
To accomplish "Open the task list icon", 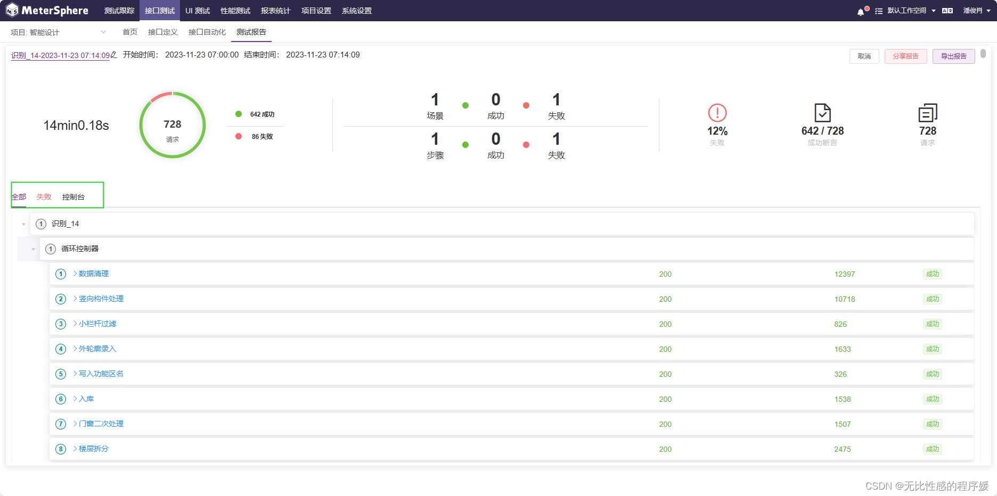I will [x=879, y=11].
